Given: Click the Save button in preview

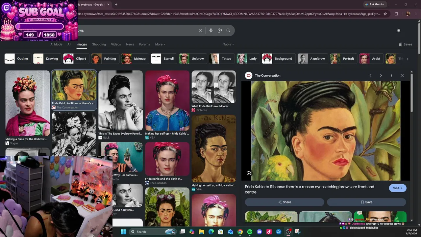Looking at the screenshot, I should point(366,202).
